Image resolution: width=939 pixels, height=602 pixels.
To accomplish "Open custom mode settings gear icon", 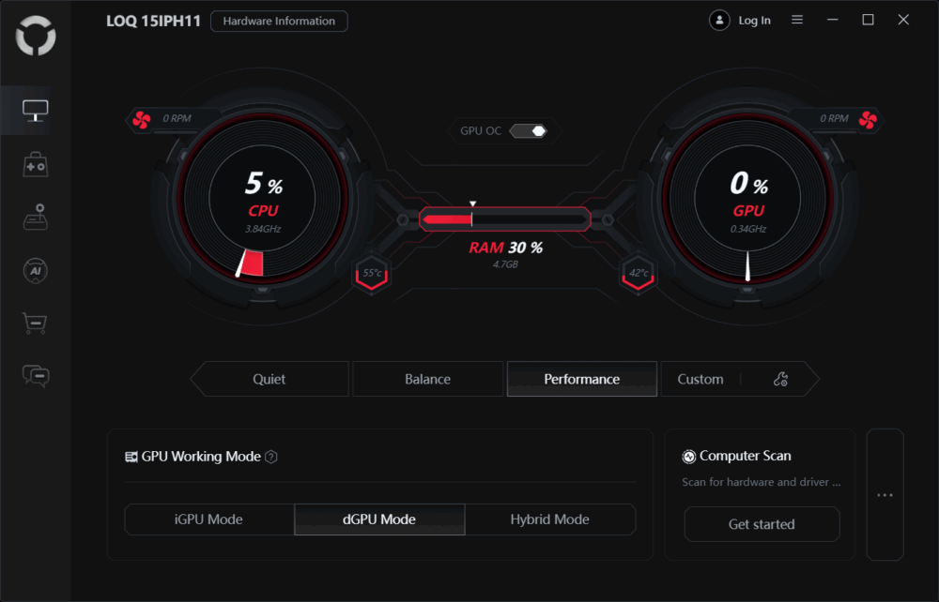I will pyautogui.click(x=780, y=379).
